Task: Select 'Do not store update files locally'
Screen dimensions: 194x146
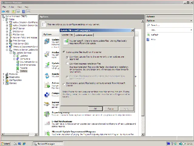Action: click(64, 84)
